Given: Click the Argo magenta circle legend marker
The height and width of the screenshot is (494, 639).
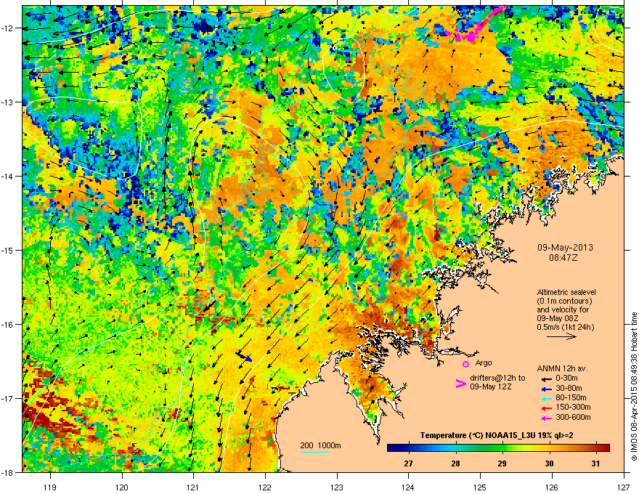Looking at the screenshot, I should [465, 364].
